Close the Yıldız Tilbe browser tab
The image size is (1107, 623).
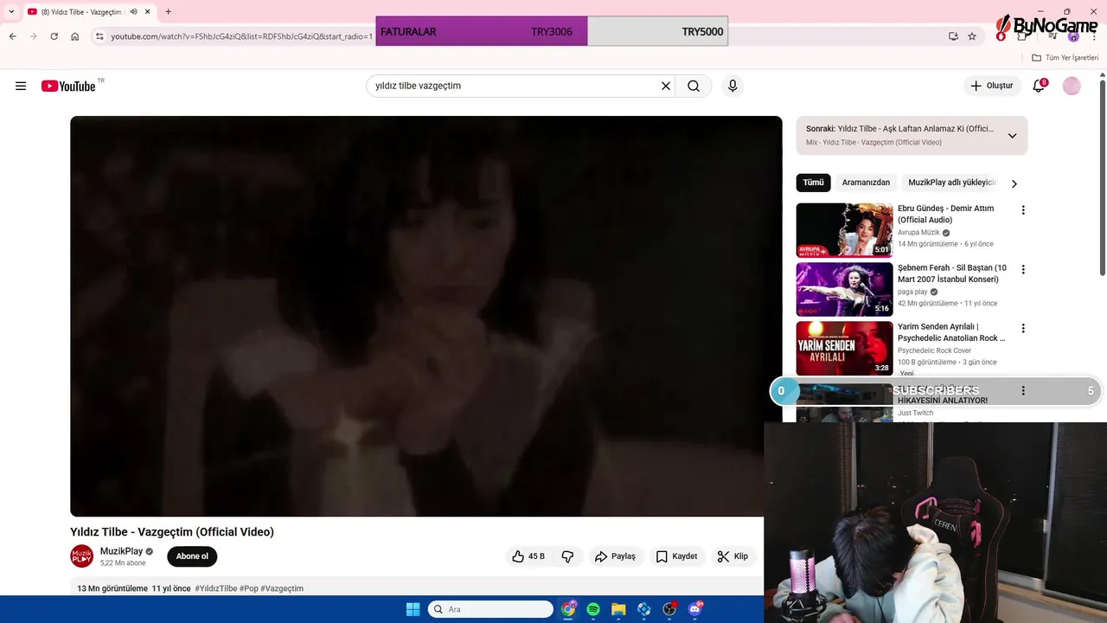click(148, 11)
